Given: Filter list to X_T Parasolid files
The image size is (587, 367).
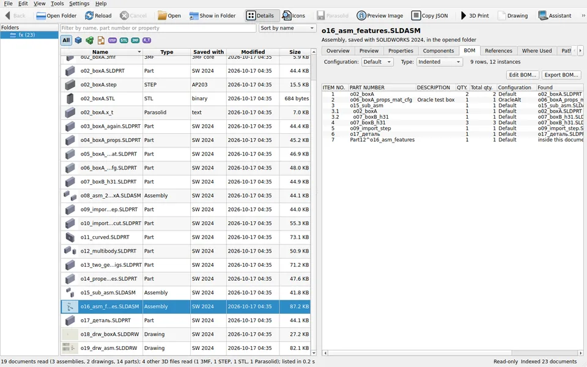Looking at the screenshot, I should click(147, 40).
